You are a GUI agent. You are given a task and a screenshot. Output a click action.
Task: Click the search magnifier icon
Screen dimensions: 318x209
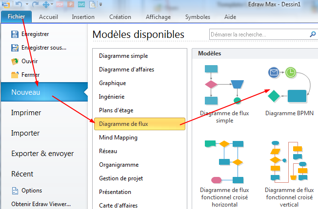coord(313,35)
